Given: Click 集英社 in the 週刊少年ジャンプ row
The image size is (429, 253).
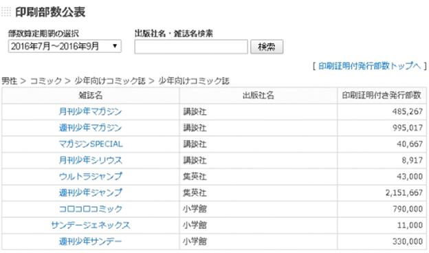Looking at the screenshot, I should click(x=195, y=192).
